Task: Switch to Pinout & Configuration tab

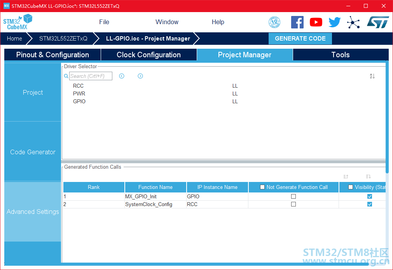Action: 52,55
